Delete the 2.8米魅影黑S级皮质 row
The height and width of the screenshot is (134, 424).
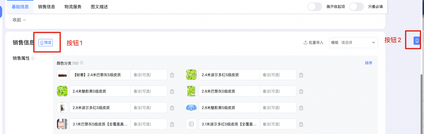point(301,108)
